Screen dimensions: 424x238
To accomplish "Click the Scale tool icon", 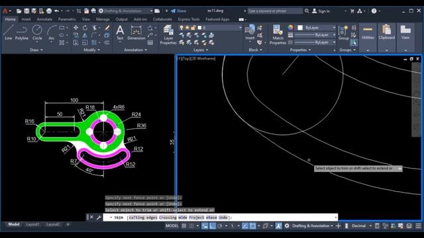I will click(85, 42).
